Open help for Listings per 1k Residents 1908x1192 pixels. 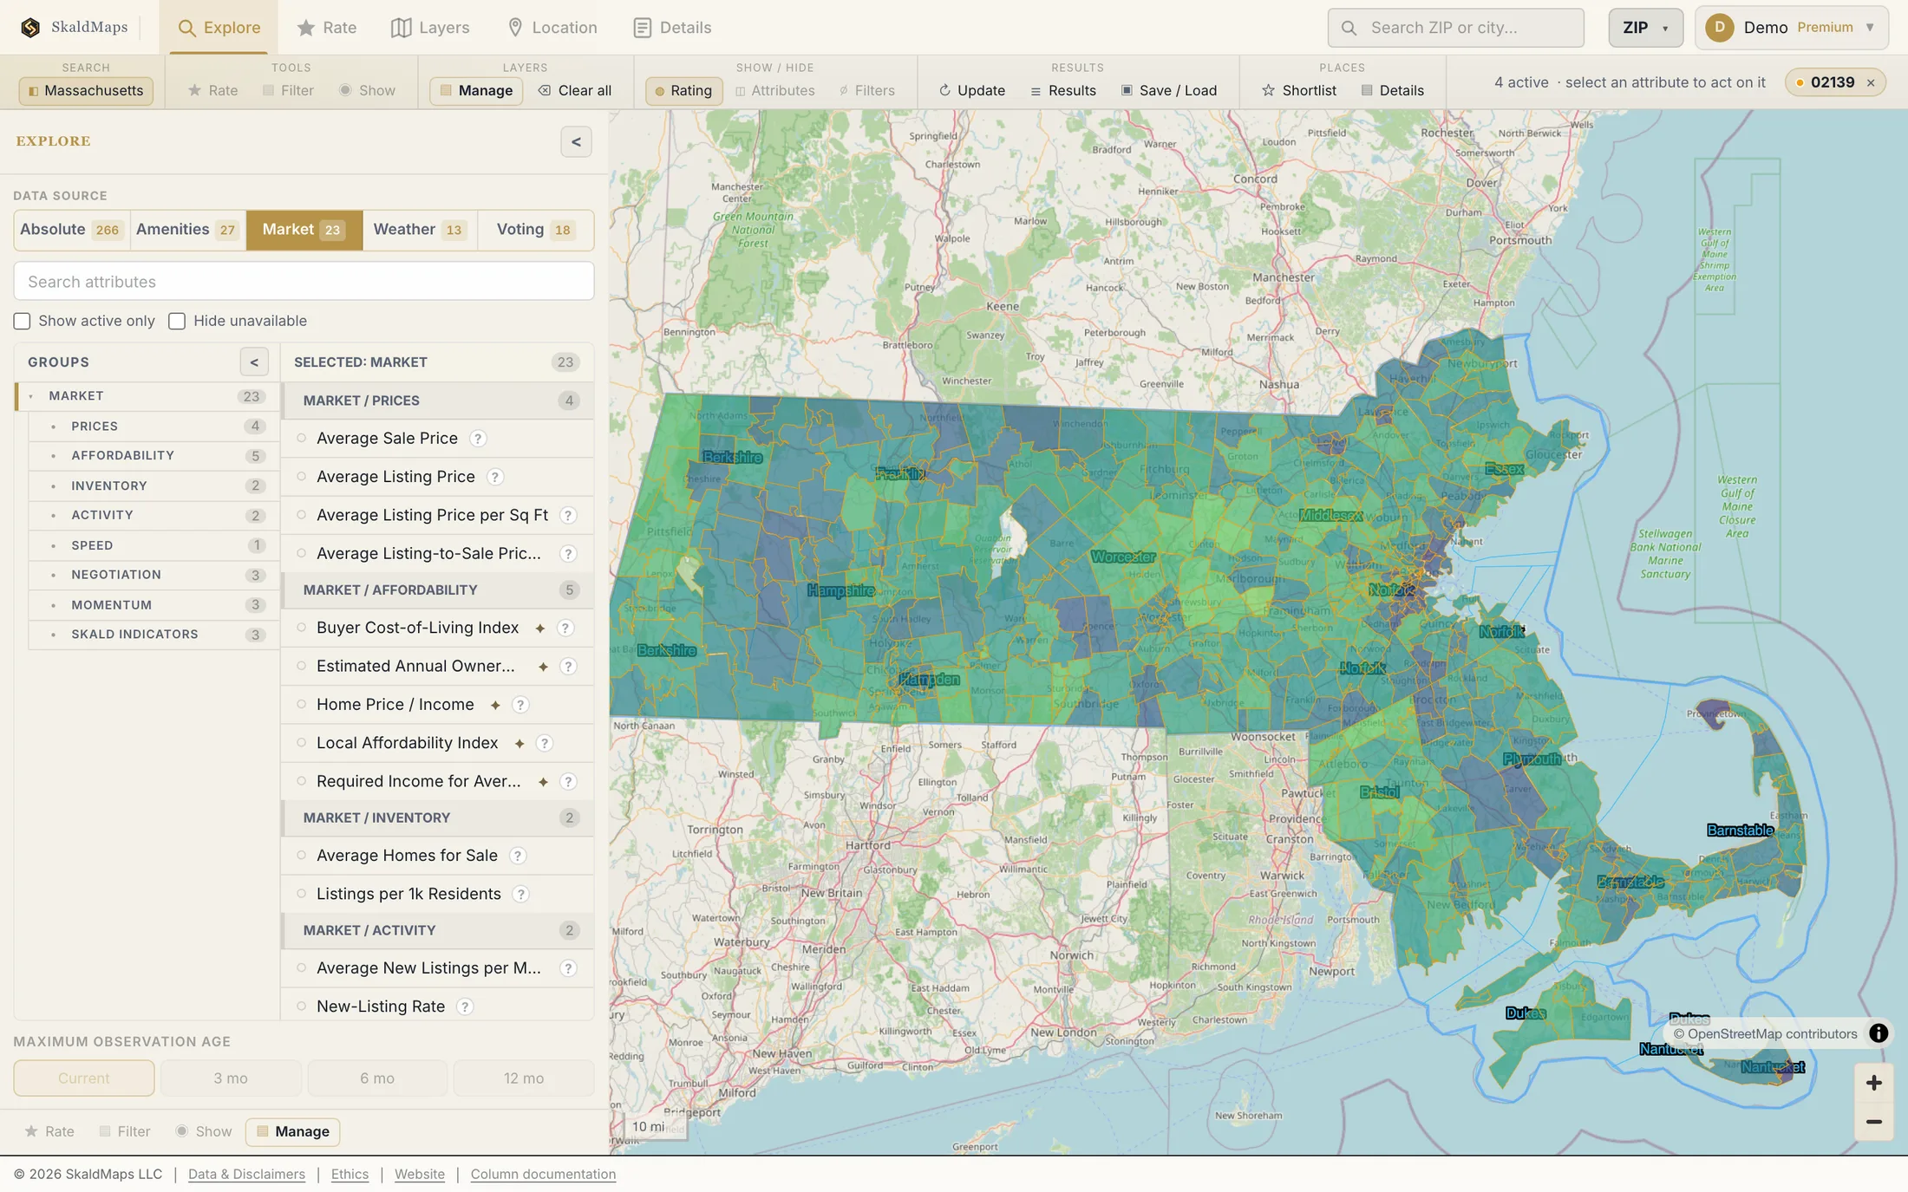tap(520, 894)
